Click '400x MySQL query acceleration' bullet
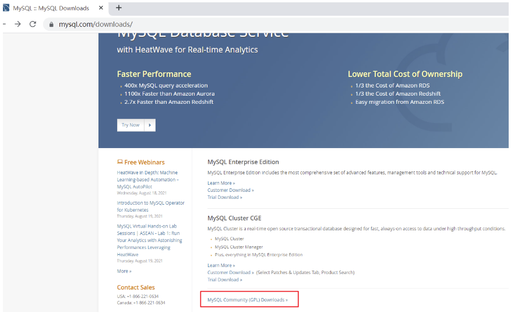The image size is (525, 319). coord(166,86)
